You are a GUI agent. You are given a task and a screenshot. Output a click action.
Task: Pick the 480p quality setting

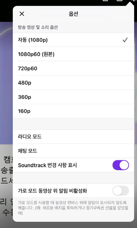point(74,83)
